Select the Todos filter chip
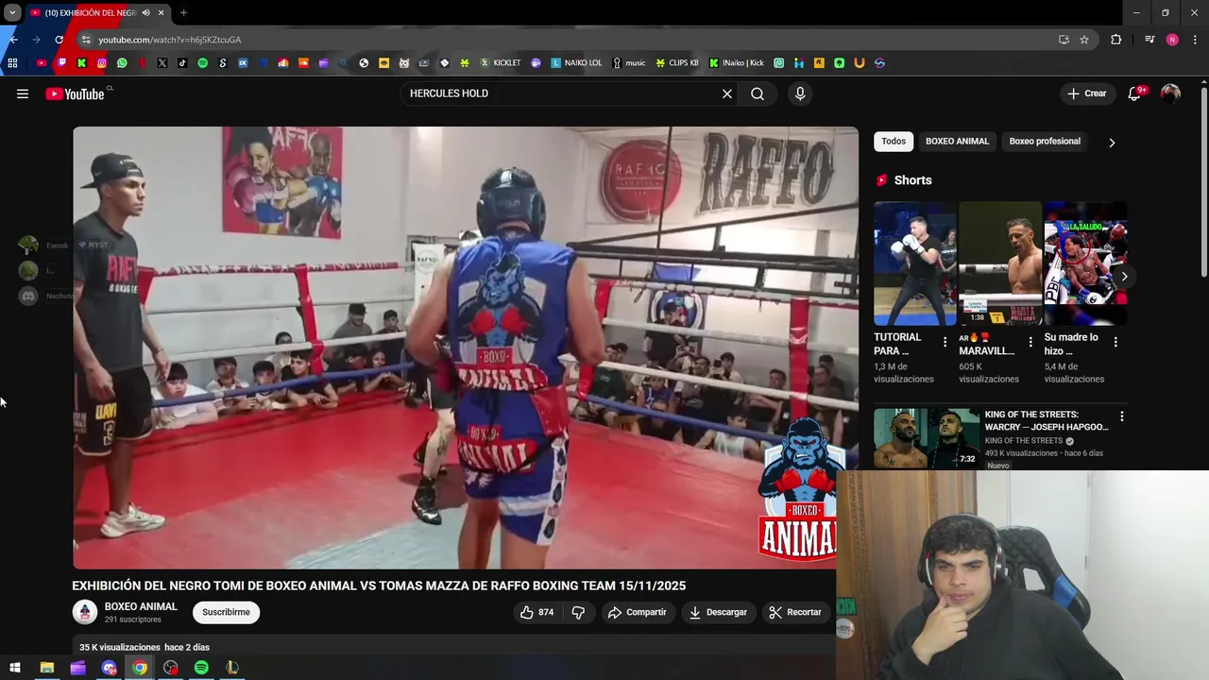Viewport: 1209px width, 680px height. click(894, 142)
